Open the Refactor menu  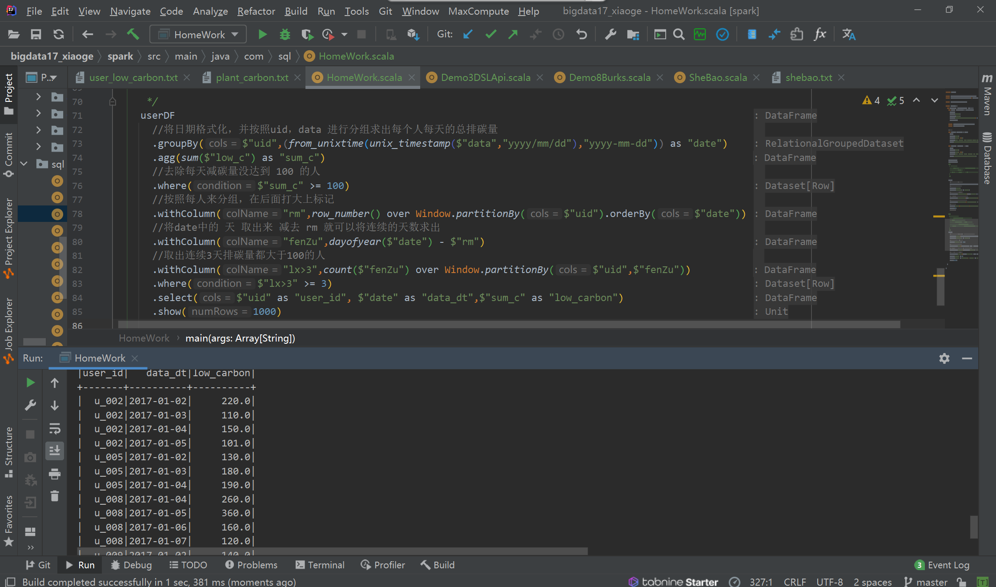(256, 11)
